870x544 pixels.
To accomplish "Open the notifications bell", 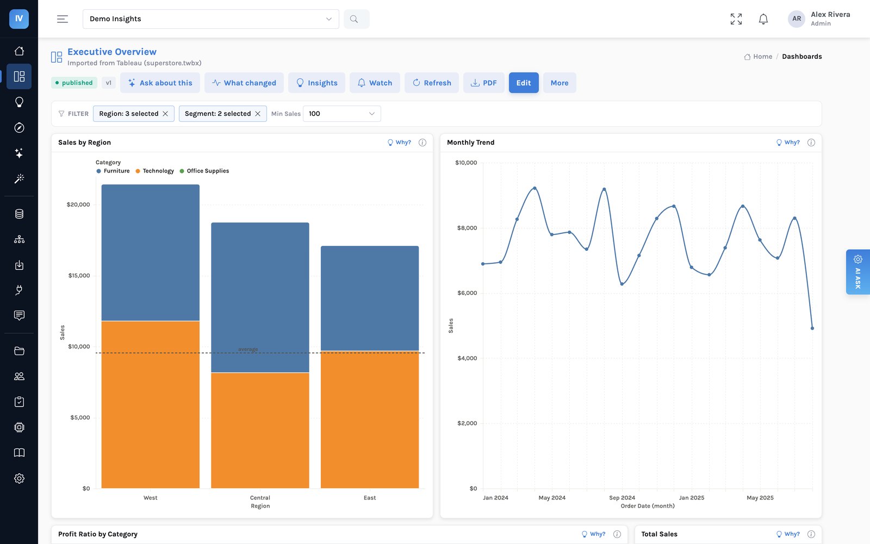I will coord(763,19).
